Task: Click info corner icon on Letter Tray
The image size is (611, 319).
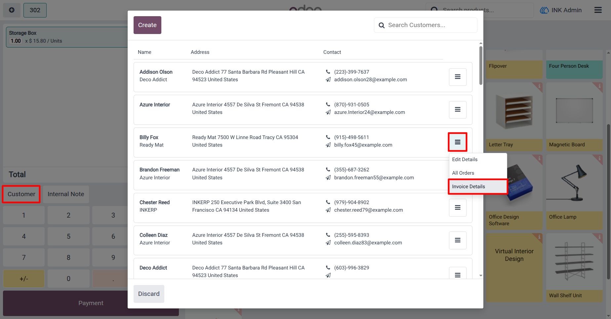Action: 539,86
